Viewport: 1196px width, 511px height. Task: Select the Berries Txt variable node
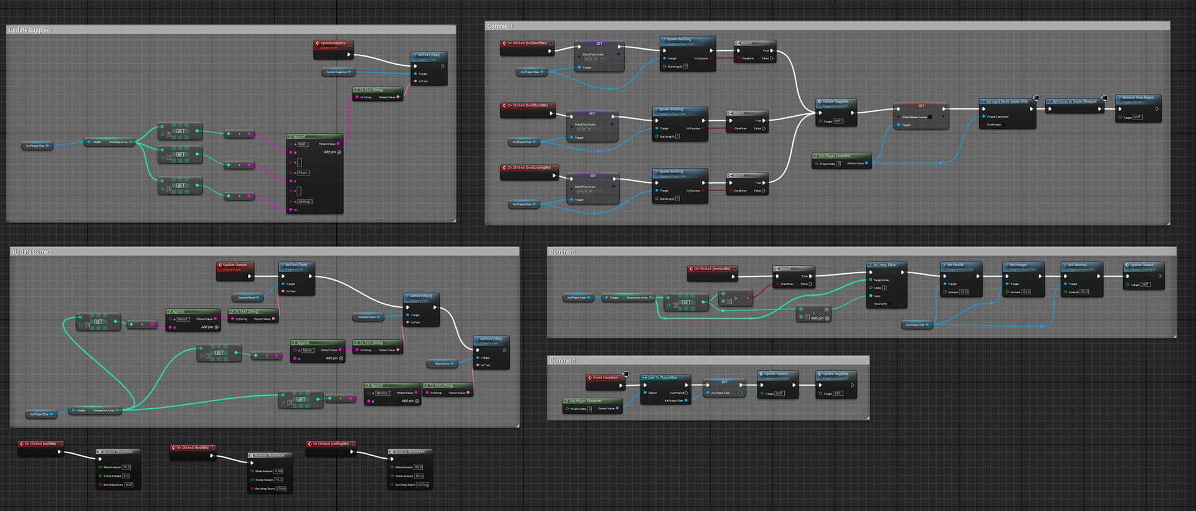tap(444, 363)
